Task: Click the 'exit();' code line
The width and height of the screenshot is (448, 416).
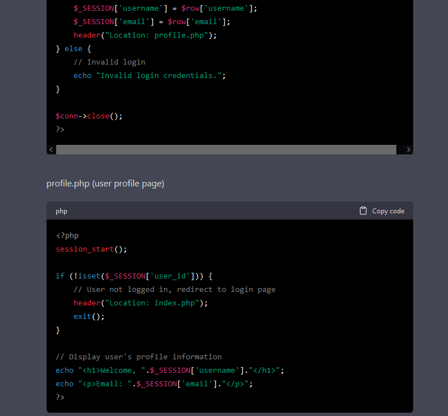Action: click(x=89, y=316)
